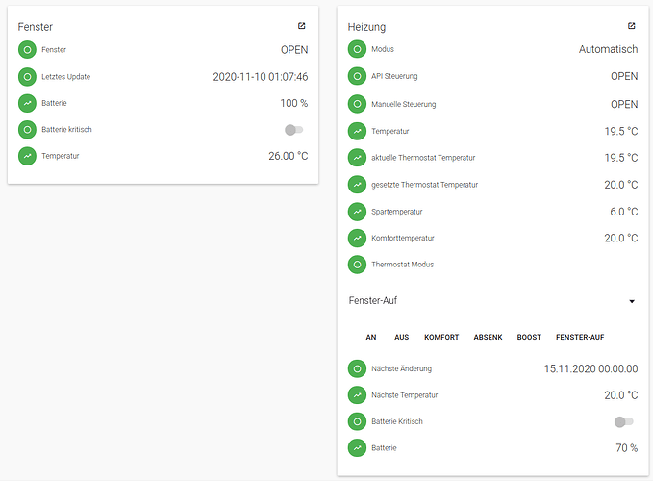Viewport: 653px width, 481px height.
Task: Click the Automatisch mode value
Action: point(608,50)
